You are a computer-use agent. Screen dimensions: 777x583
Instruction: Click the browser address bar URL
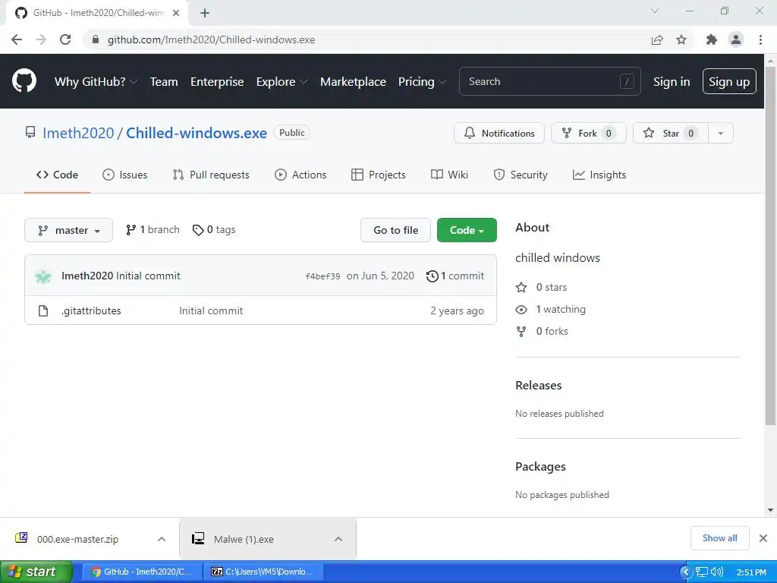pos(211,39)
